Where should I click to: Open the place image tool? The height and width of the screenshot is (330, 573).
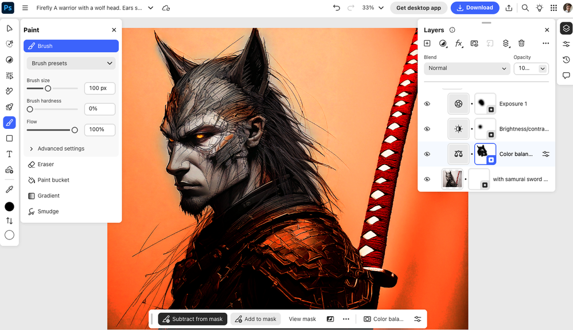coord(10,170)
